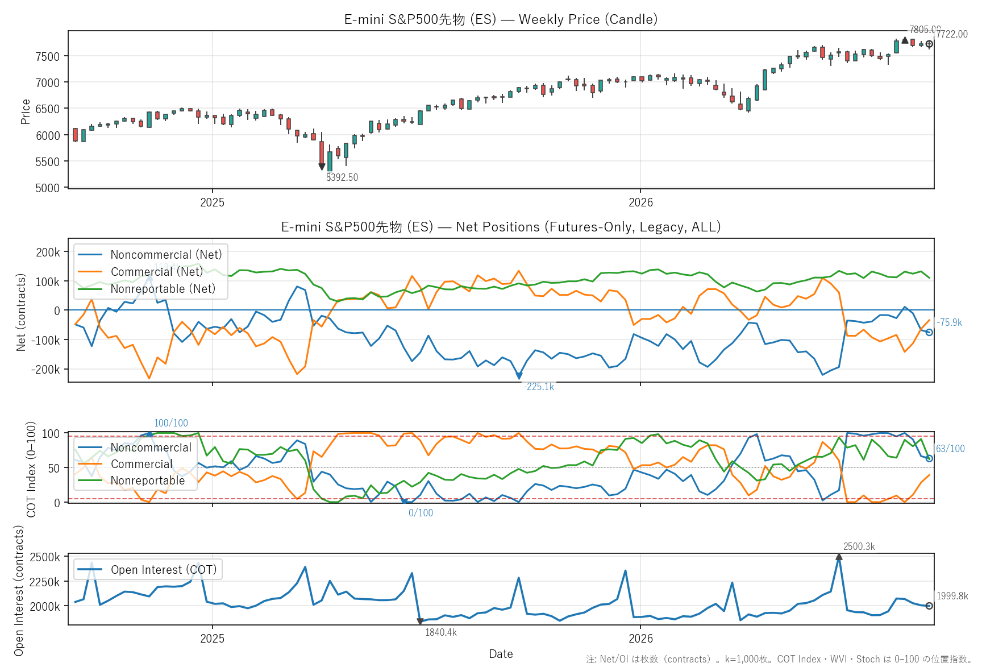Viewport: 982px width, 671px height.
Task: Click the orange Commercial swatch in the COT Index legend
Action: point(90,464)
